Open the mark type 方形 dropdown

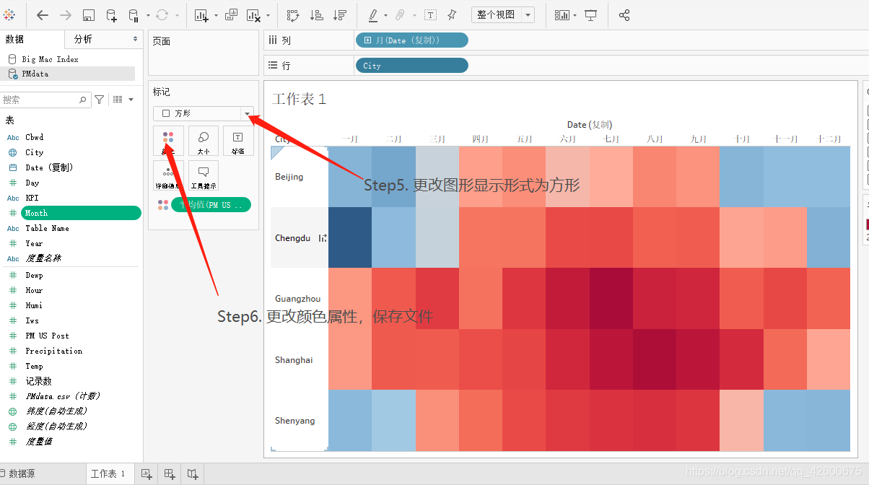tap(248, 113)
